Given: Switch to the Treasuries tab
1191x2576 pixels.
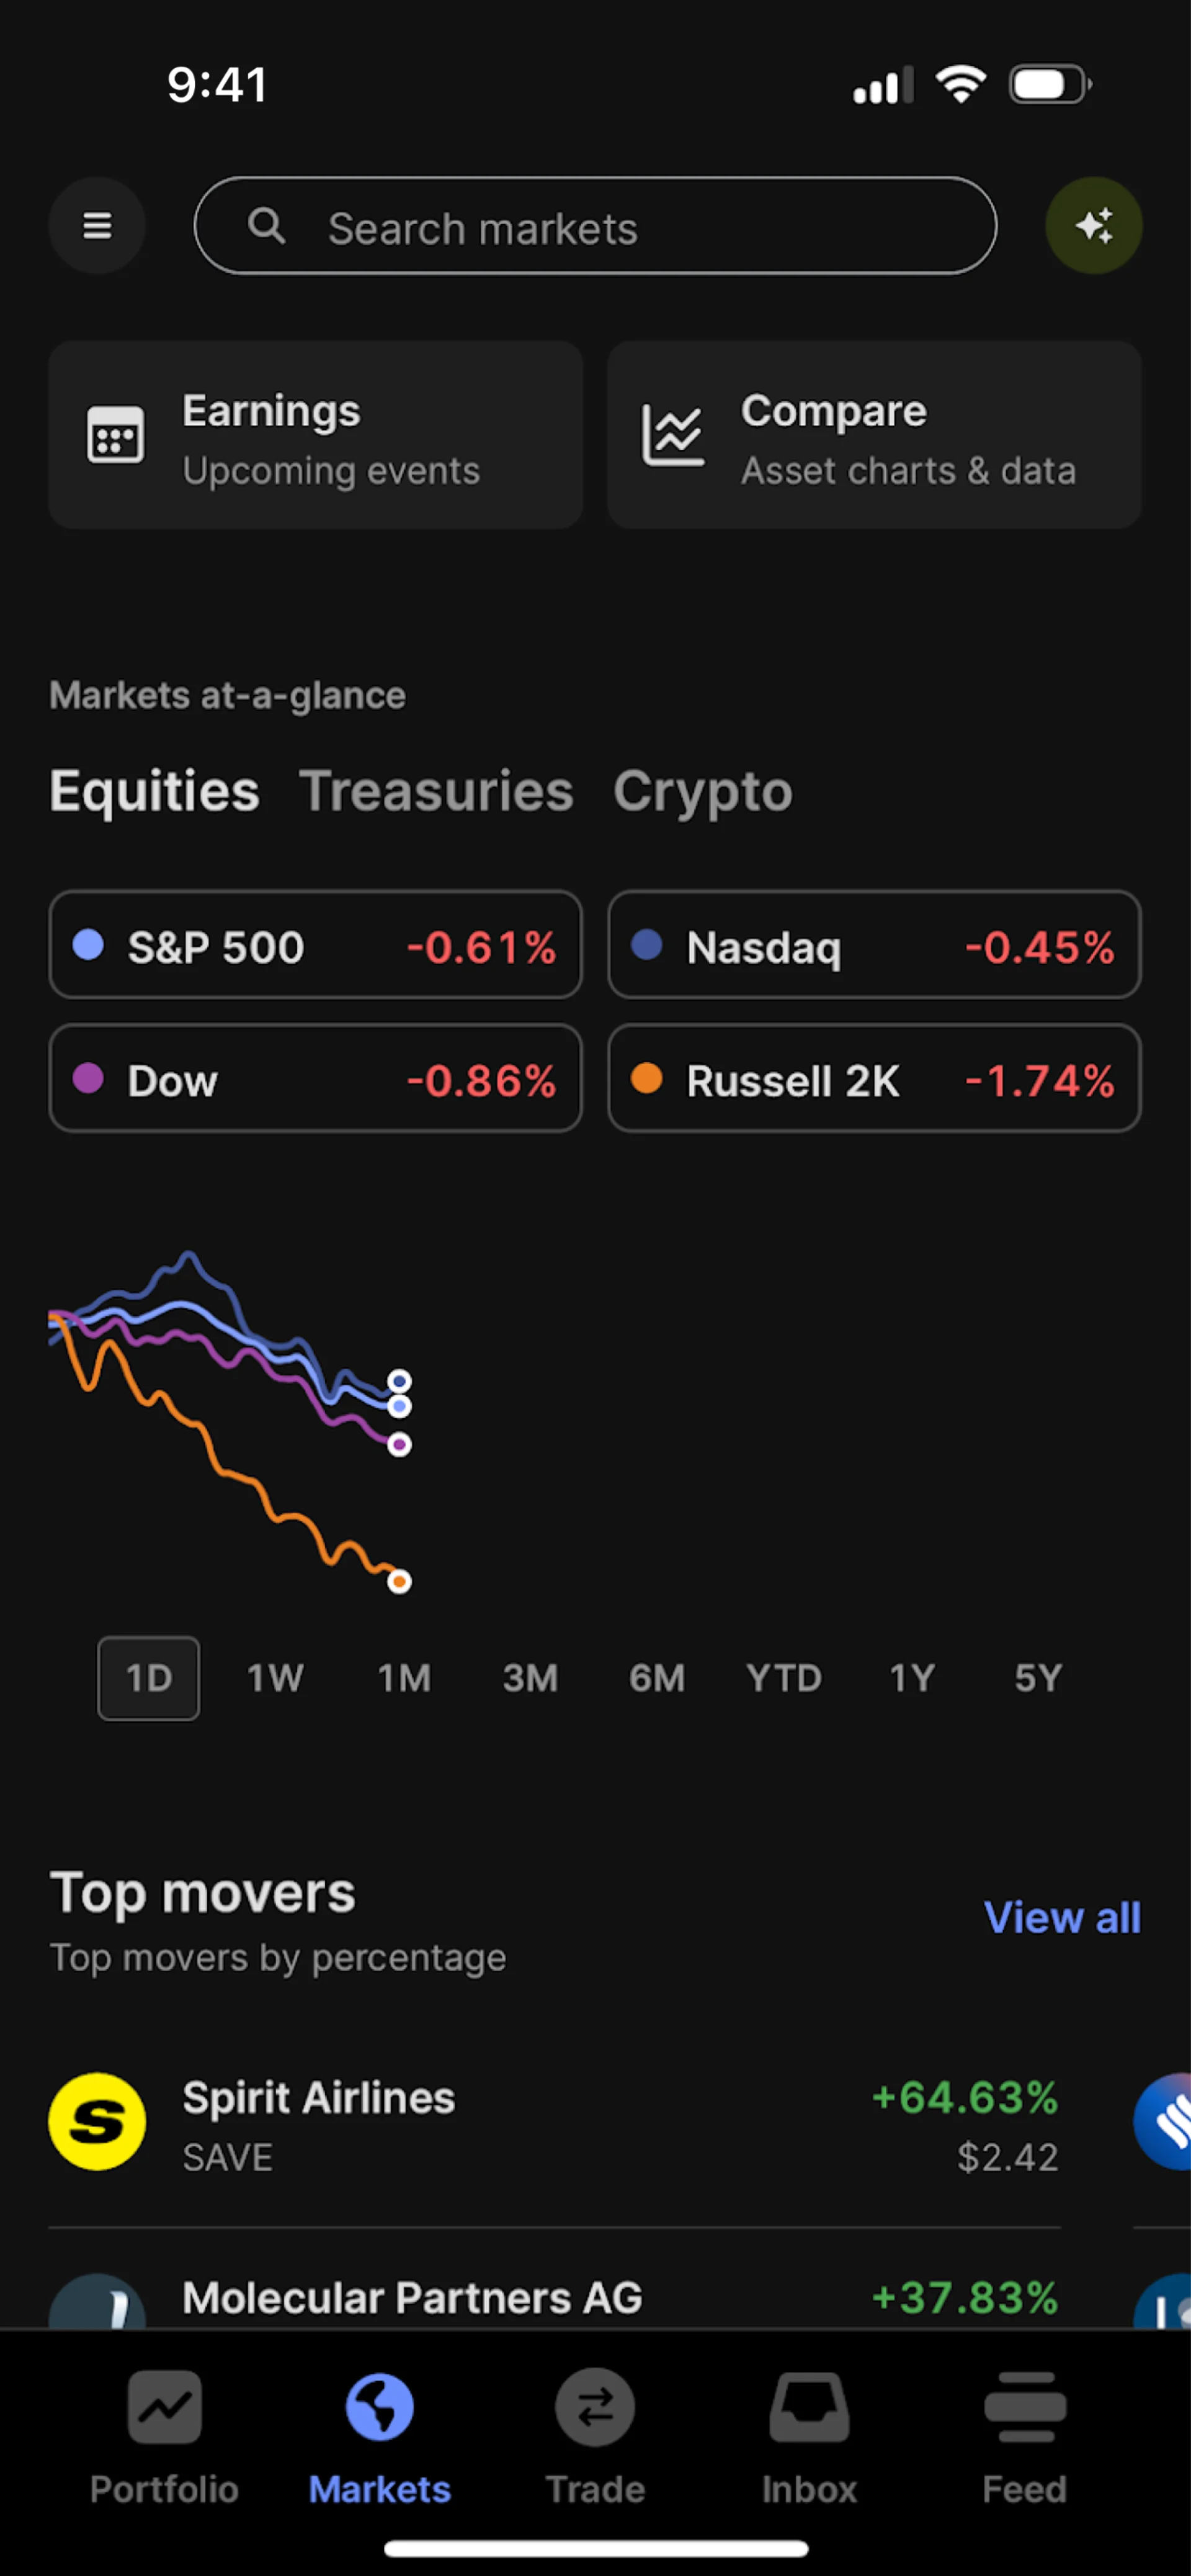Looking at the screenshot, I should point(436,791).
